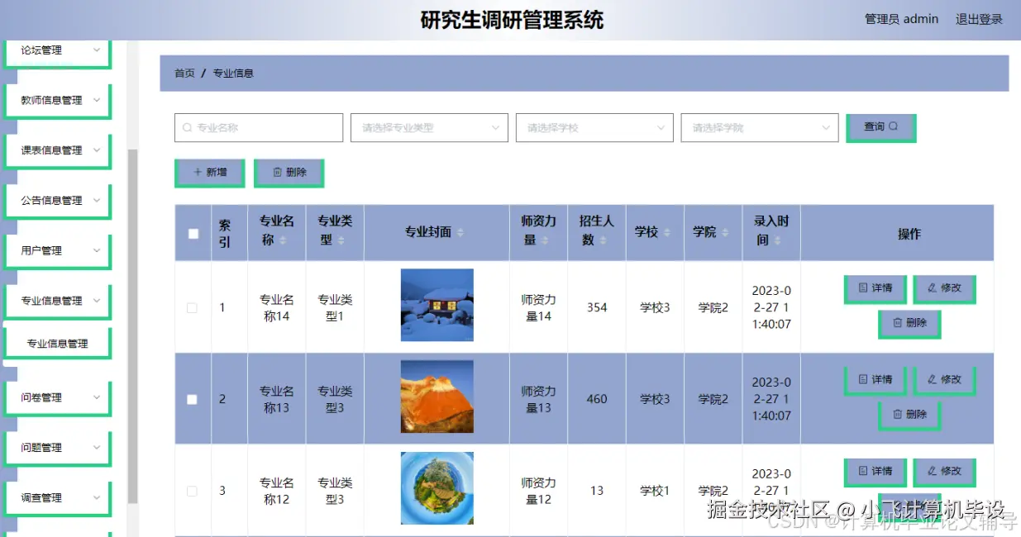The image size is (1021, 537).
Task: Focus the 专业名称 search input field
Action: 259,128
